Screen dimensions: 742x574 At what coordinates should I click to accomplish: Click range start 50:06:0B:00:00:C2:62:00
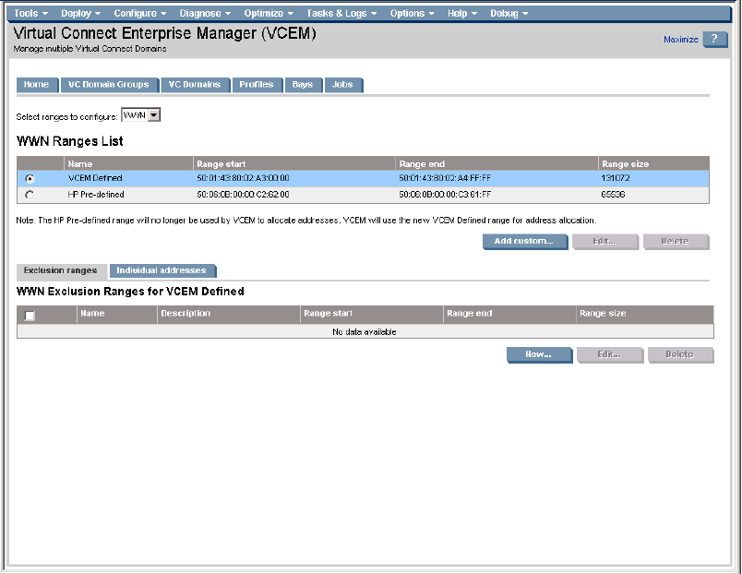click(x=243, y=195)
